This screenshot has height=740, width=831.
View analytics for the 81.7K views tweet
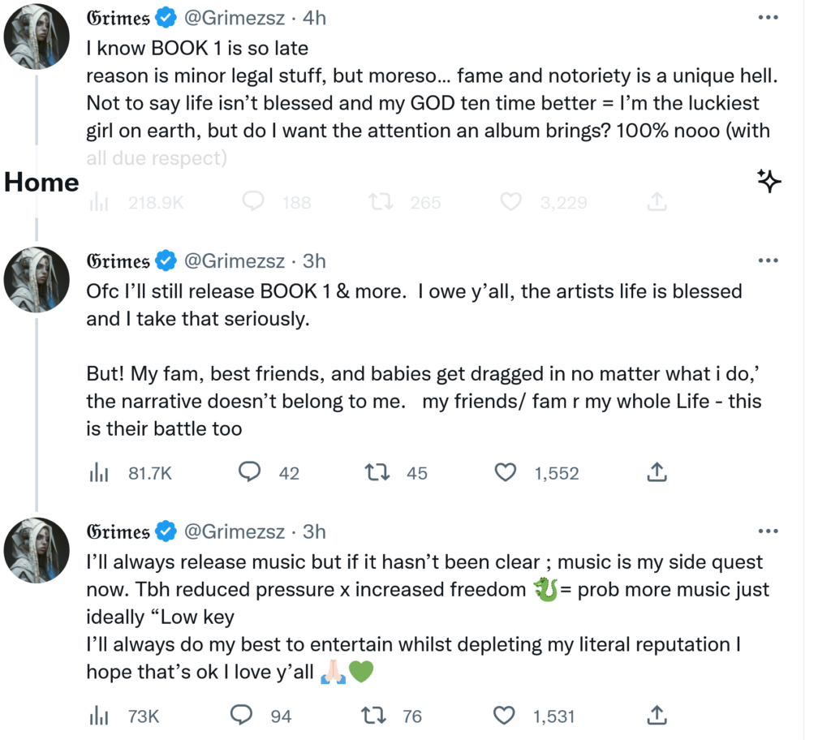click(99, 472)
